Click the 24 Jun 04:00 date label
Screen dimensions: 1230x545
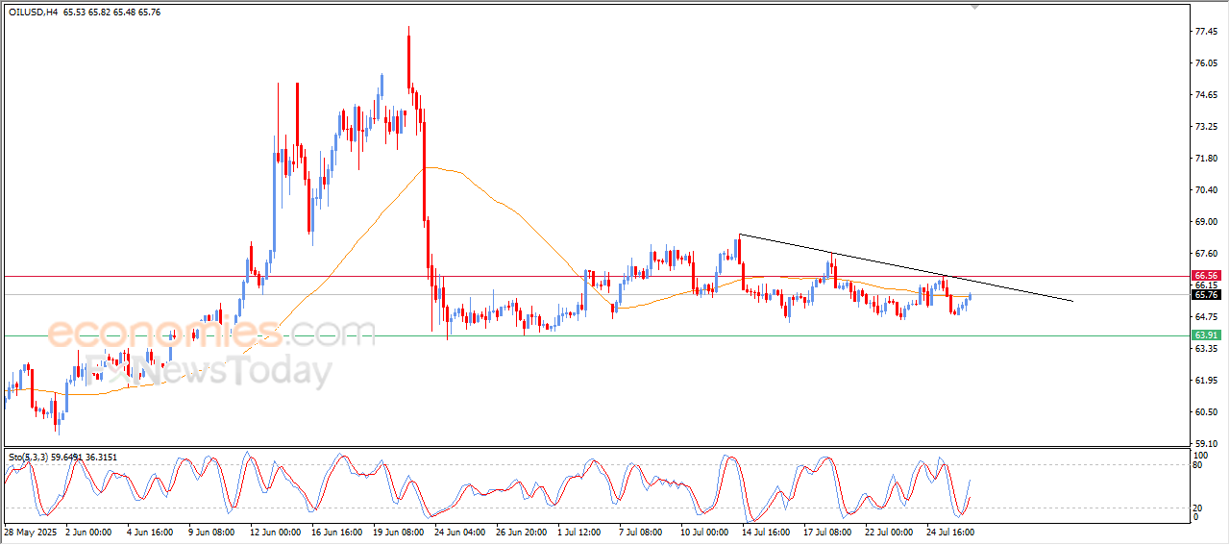tap(458, 532)
